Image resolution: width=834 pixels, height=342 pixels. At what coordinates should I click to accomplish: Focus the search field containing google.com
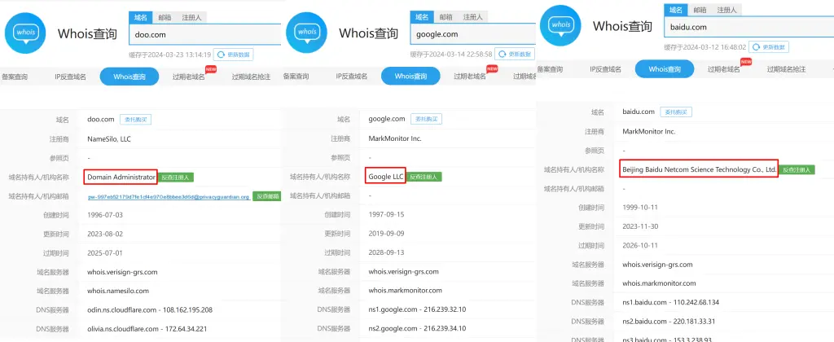coord(473,34)
